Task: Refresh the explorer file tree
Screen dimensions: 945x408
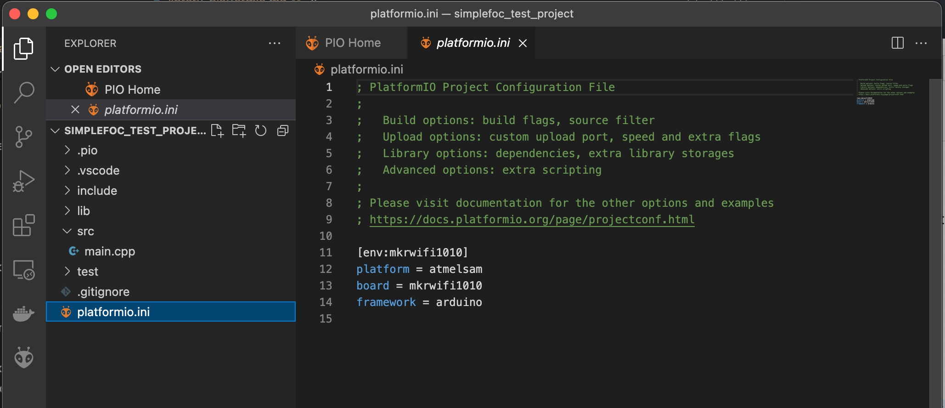Action: 261,131
